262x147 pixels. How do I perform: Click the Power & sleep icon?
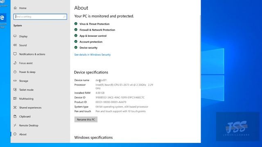15,72
